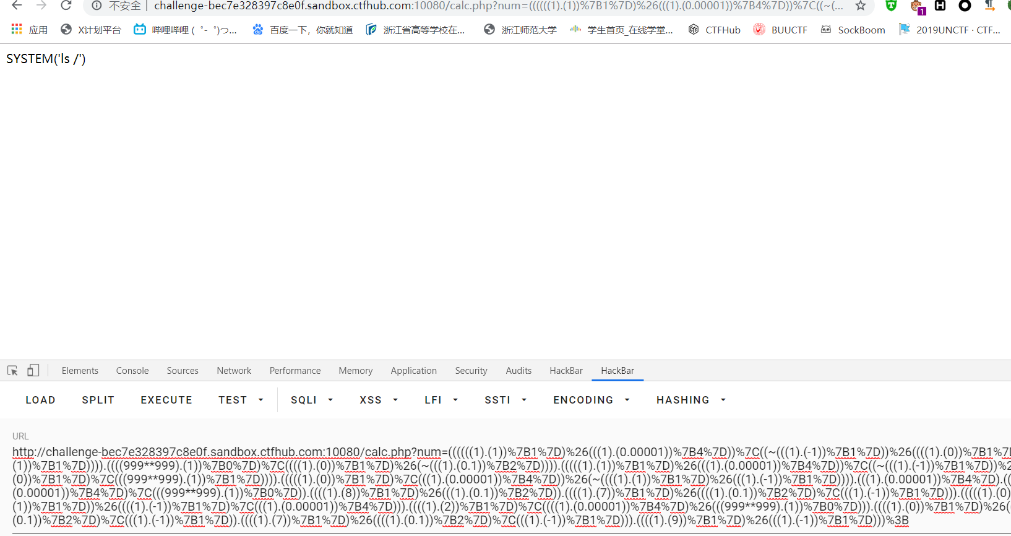Viewport: 1011px width, 536px height.
Task: Open the BUUCTF bookmark
Action: (780, 30)
